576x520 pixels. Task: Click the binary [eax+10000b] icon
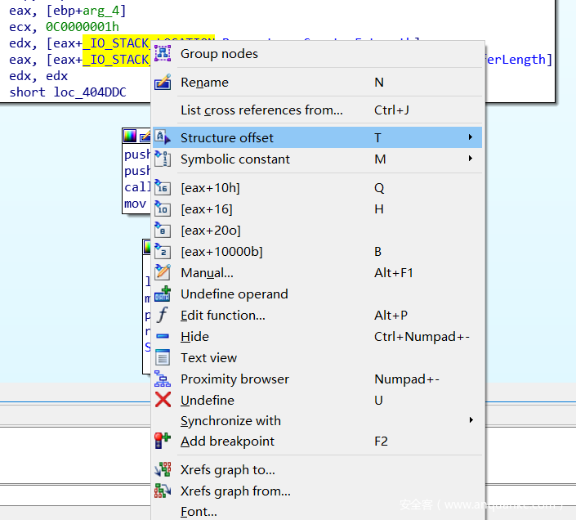coord(163,252)
